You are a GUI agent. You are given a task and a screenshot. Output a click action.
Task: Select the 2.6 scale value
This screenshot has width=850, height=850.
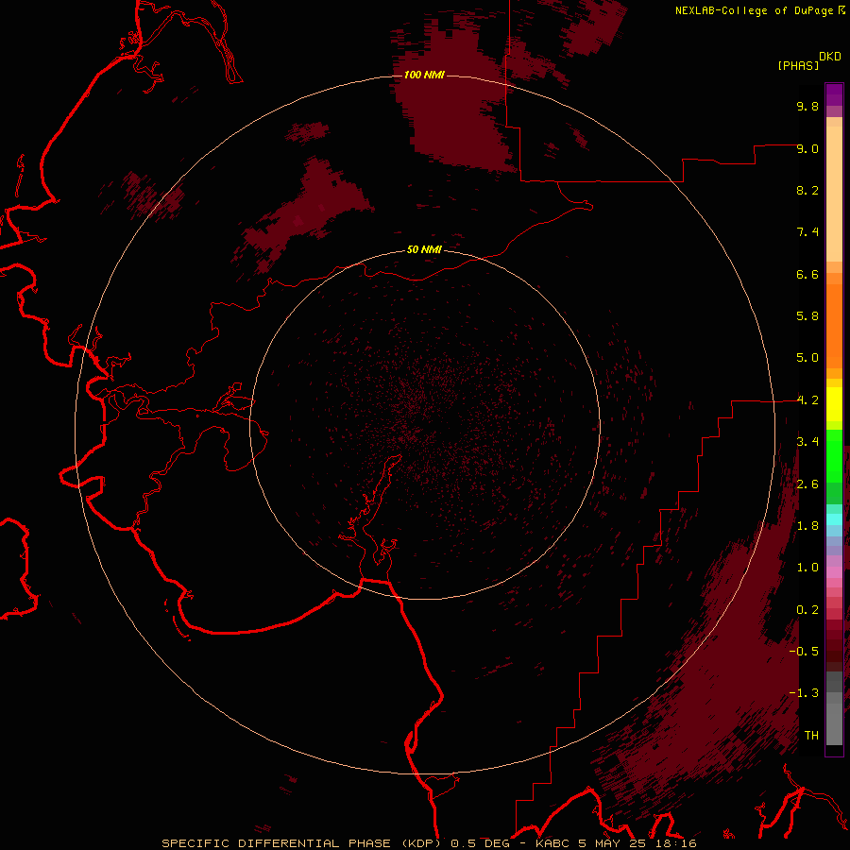pos(807,484)
